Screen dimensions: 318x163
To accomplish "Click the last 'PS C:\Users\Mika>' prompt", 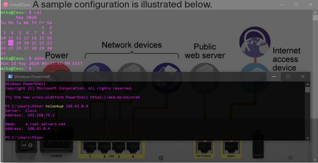I will 24,137.
